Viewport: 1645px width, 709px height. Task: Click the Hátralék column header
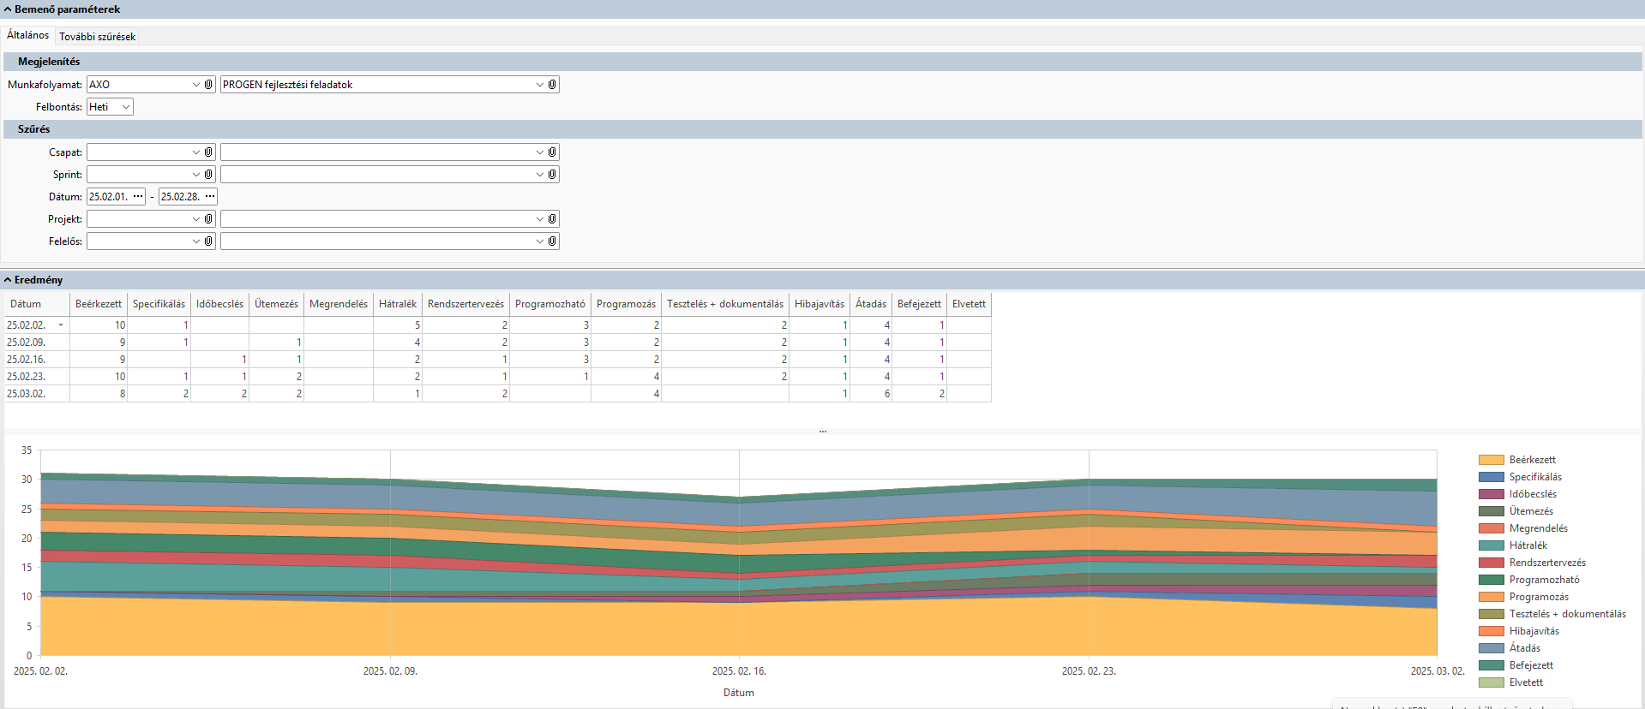click(398, 304)
